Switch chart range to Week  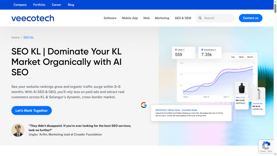pos(241,57)
